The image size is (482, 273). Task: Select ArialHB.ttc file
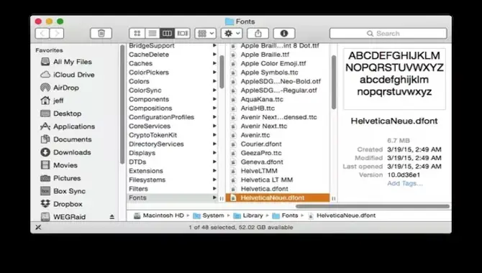tap(258, 108)
